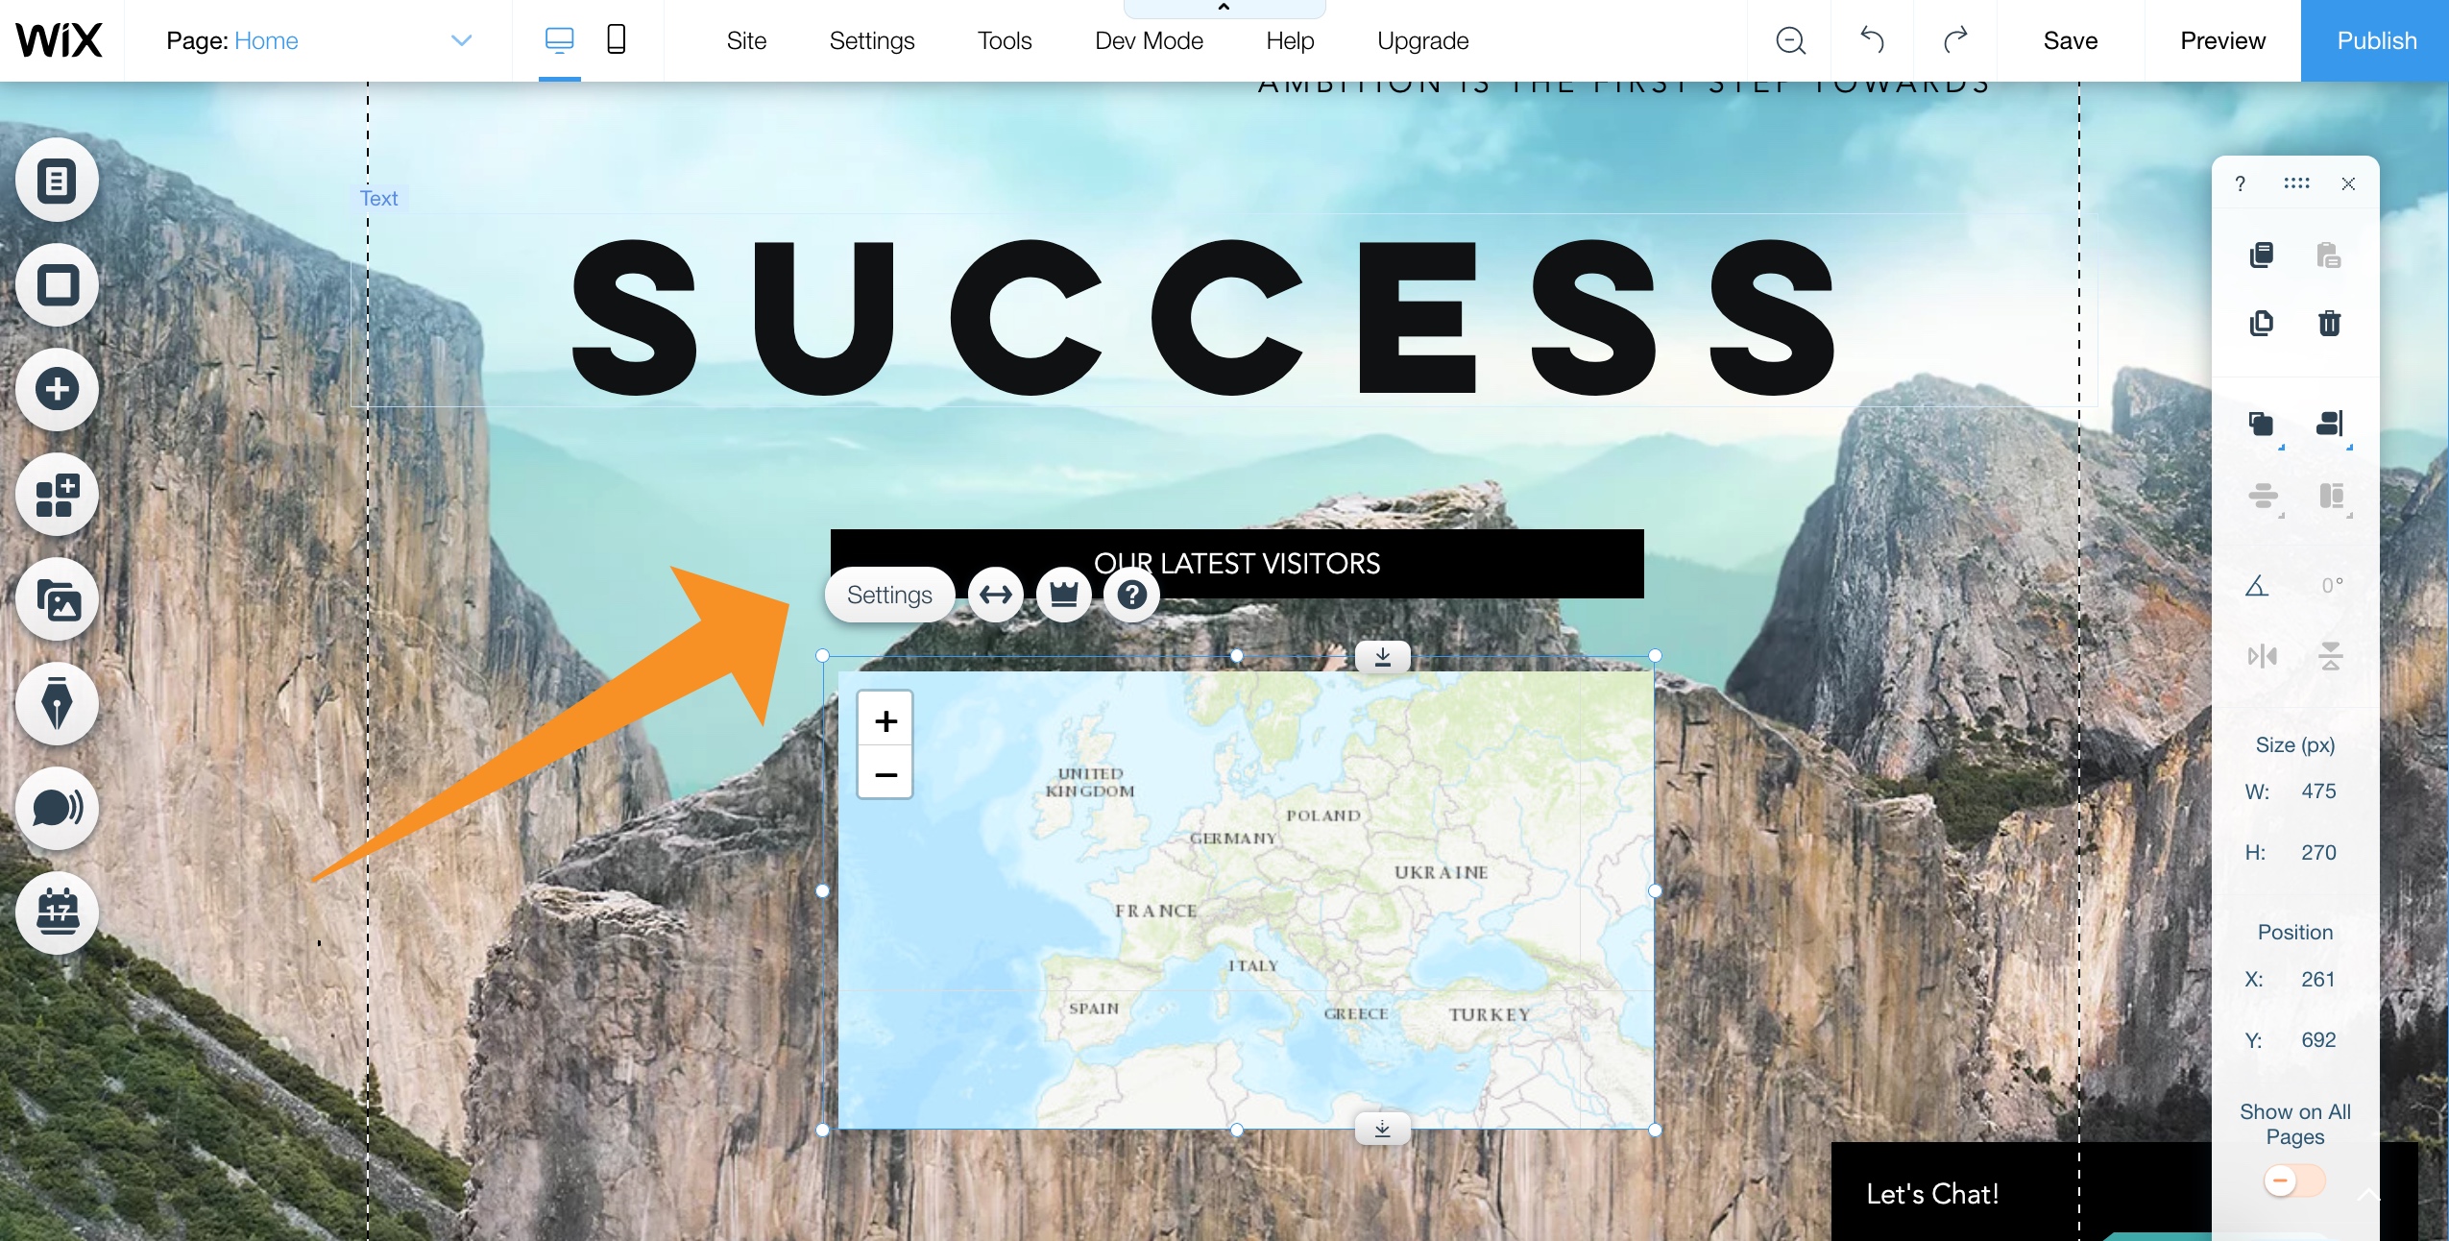Click the copy/duplicate icon in top-right panel
Image resolution: width=2449 pixels, height=1241 pixels.
click(x=2261, y=323)
